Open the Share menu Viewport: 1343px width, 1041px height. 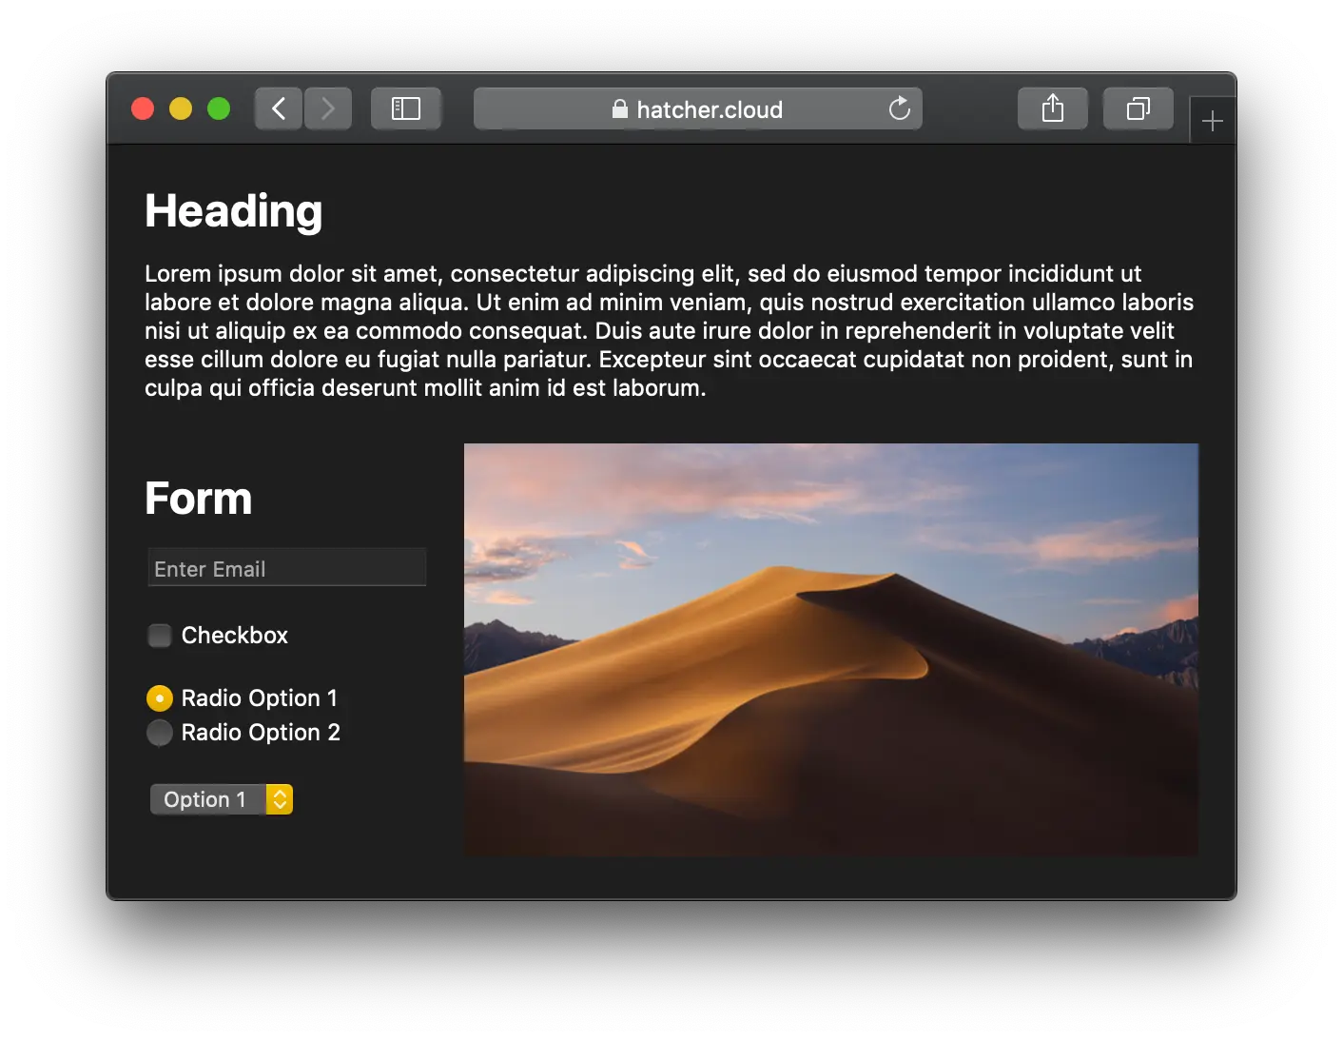pyautogui.click(x=1052, y=108)
